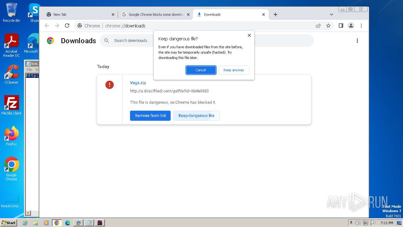The width and height of the screenshot is (403, 227).
Task: Open the network tray icon
Action: [366, 223]
